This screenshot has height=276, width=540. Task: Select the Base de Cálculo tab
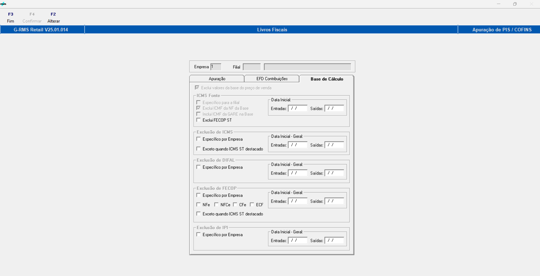[x=327, y=79]
